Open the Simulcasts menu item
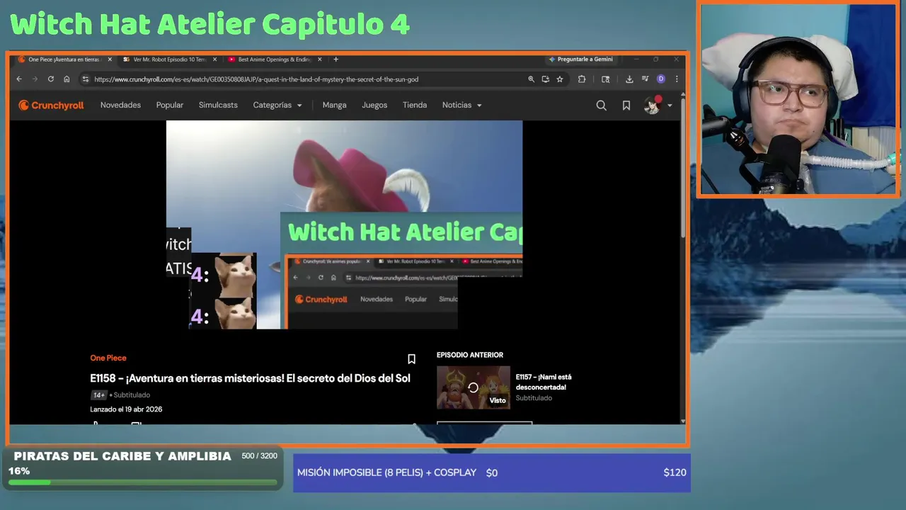 [218, 105]
